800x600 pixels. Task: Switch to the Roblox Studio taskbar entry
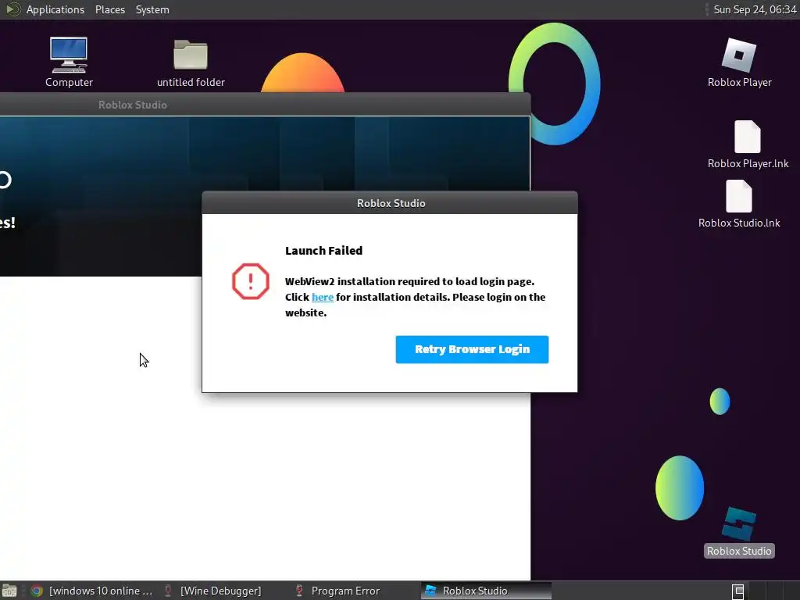click(486, 591)
